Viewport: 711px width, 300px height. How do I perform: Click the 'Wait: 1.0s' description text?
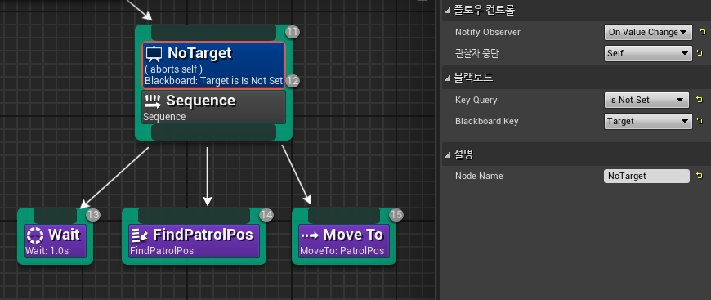pos(47,250)
